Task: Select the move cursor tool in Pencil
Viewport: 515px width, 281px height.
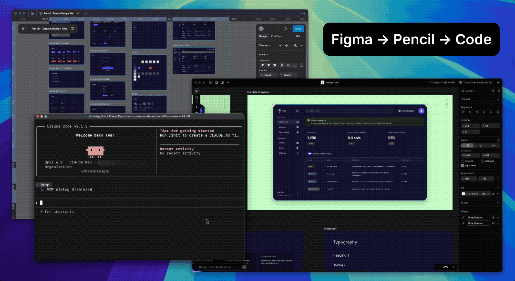Action: tap(196, 91)
